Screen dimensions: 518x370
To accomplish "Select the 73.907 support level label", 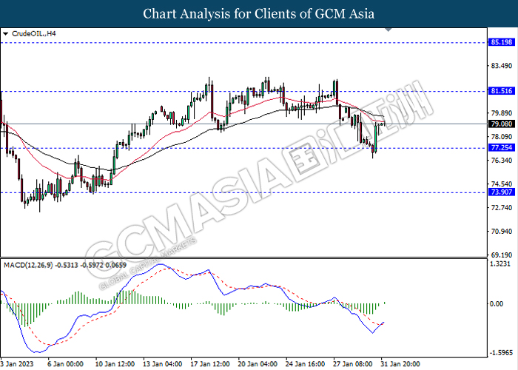I will (502, 192).
